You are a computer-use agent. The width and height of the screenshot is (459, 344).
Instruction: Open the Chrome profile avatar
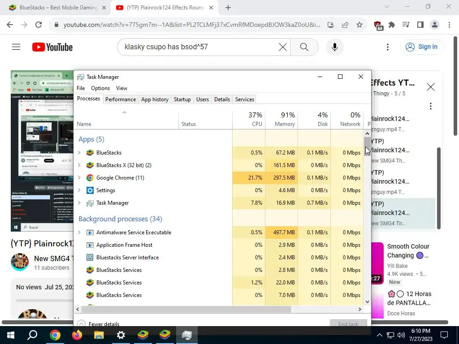coord(435,25)
